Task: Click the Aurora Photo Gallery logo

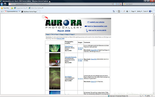Action: (x=64, y=24)
